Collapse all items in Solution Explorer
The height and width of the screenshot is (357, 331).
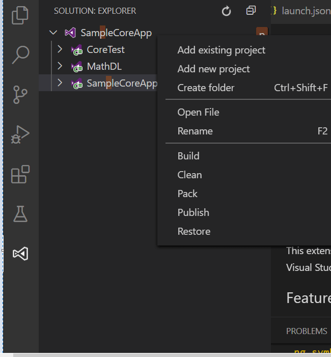(x=251, y=11)
